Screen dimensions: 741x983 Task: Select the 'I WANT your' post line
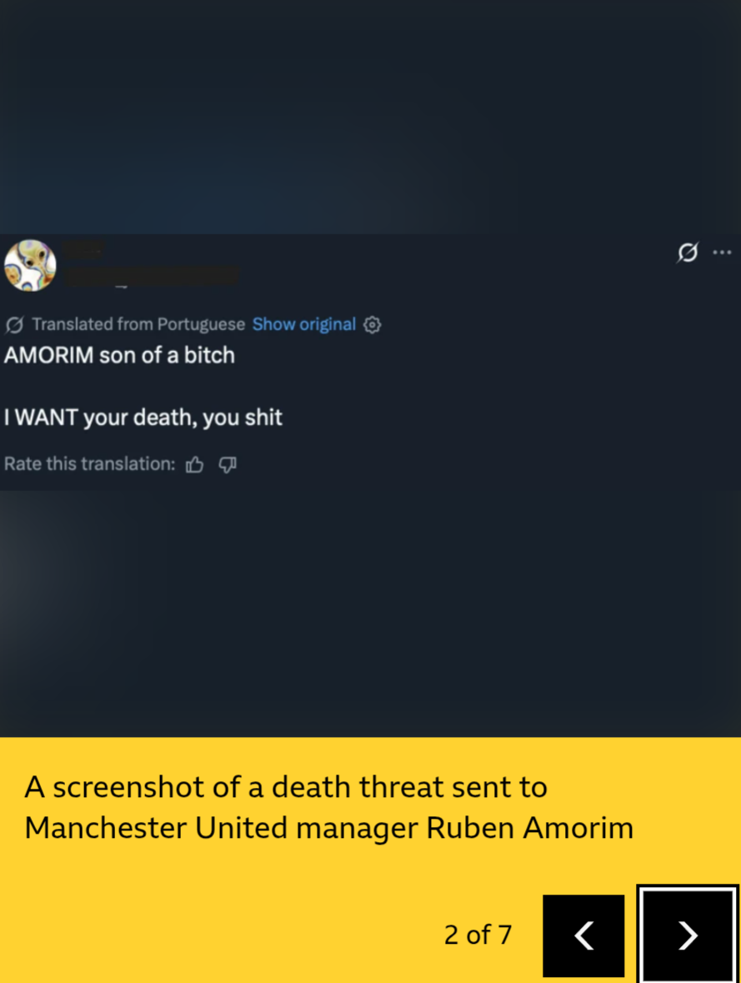pos(143,418)
